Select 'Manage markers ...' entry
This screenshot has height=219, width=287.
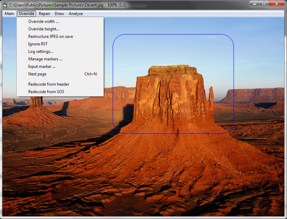45,59
